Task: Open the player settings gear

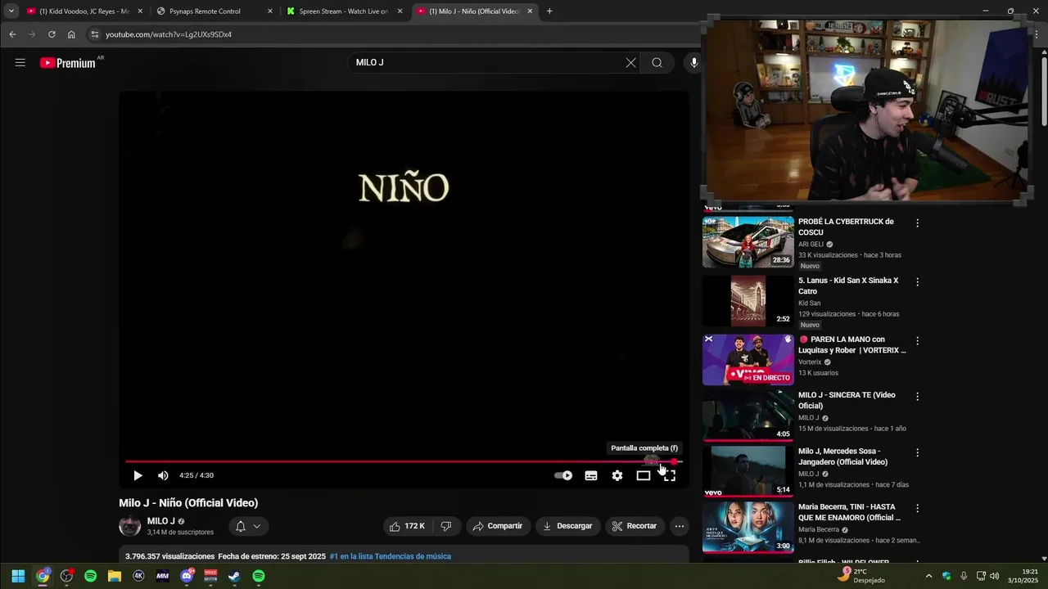Action: coord(617,475)
